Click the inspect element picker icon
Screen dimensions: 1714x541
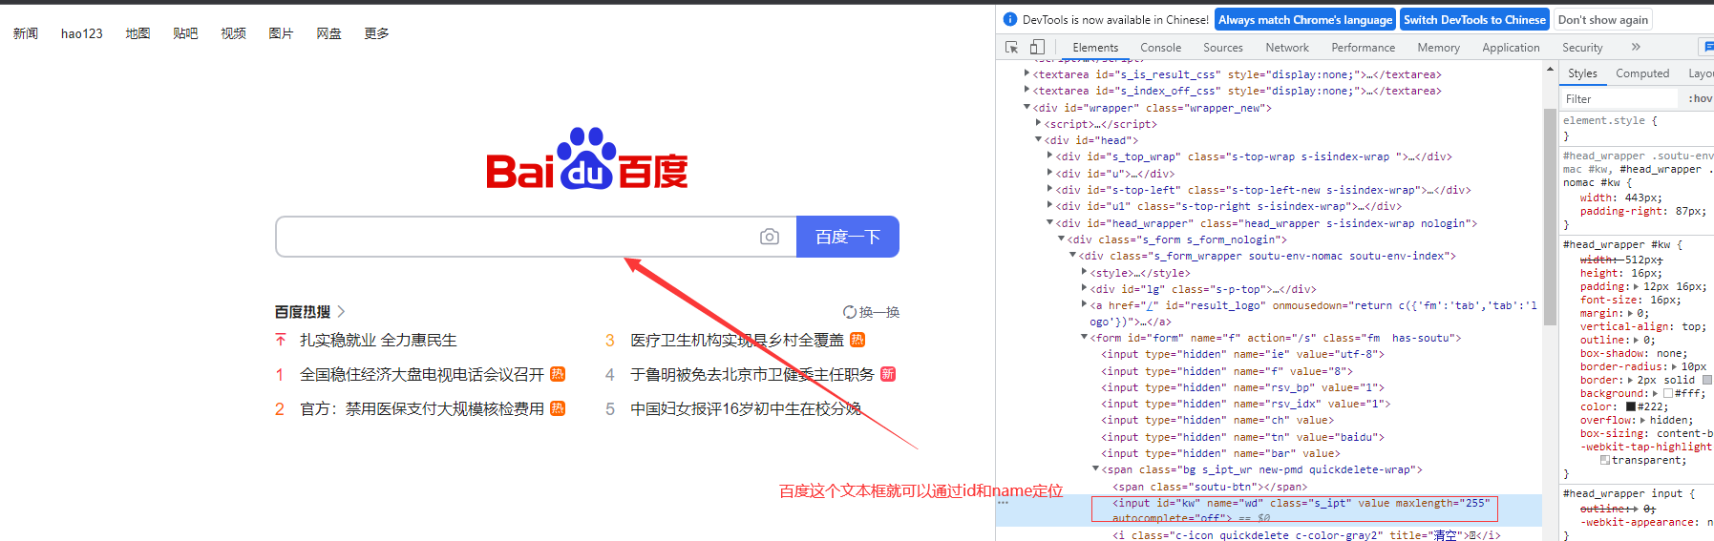point(1012,47)
